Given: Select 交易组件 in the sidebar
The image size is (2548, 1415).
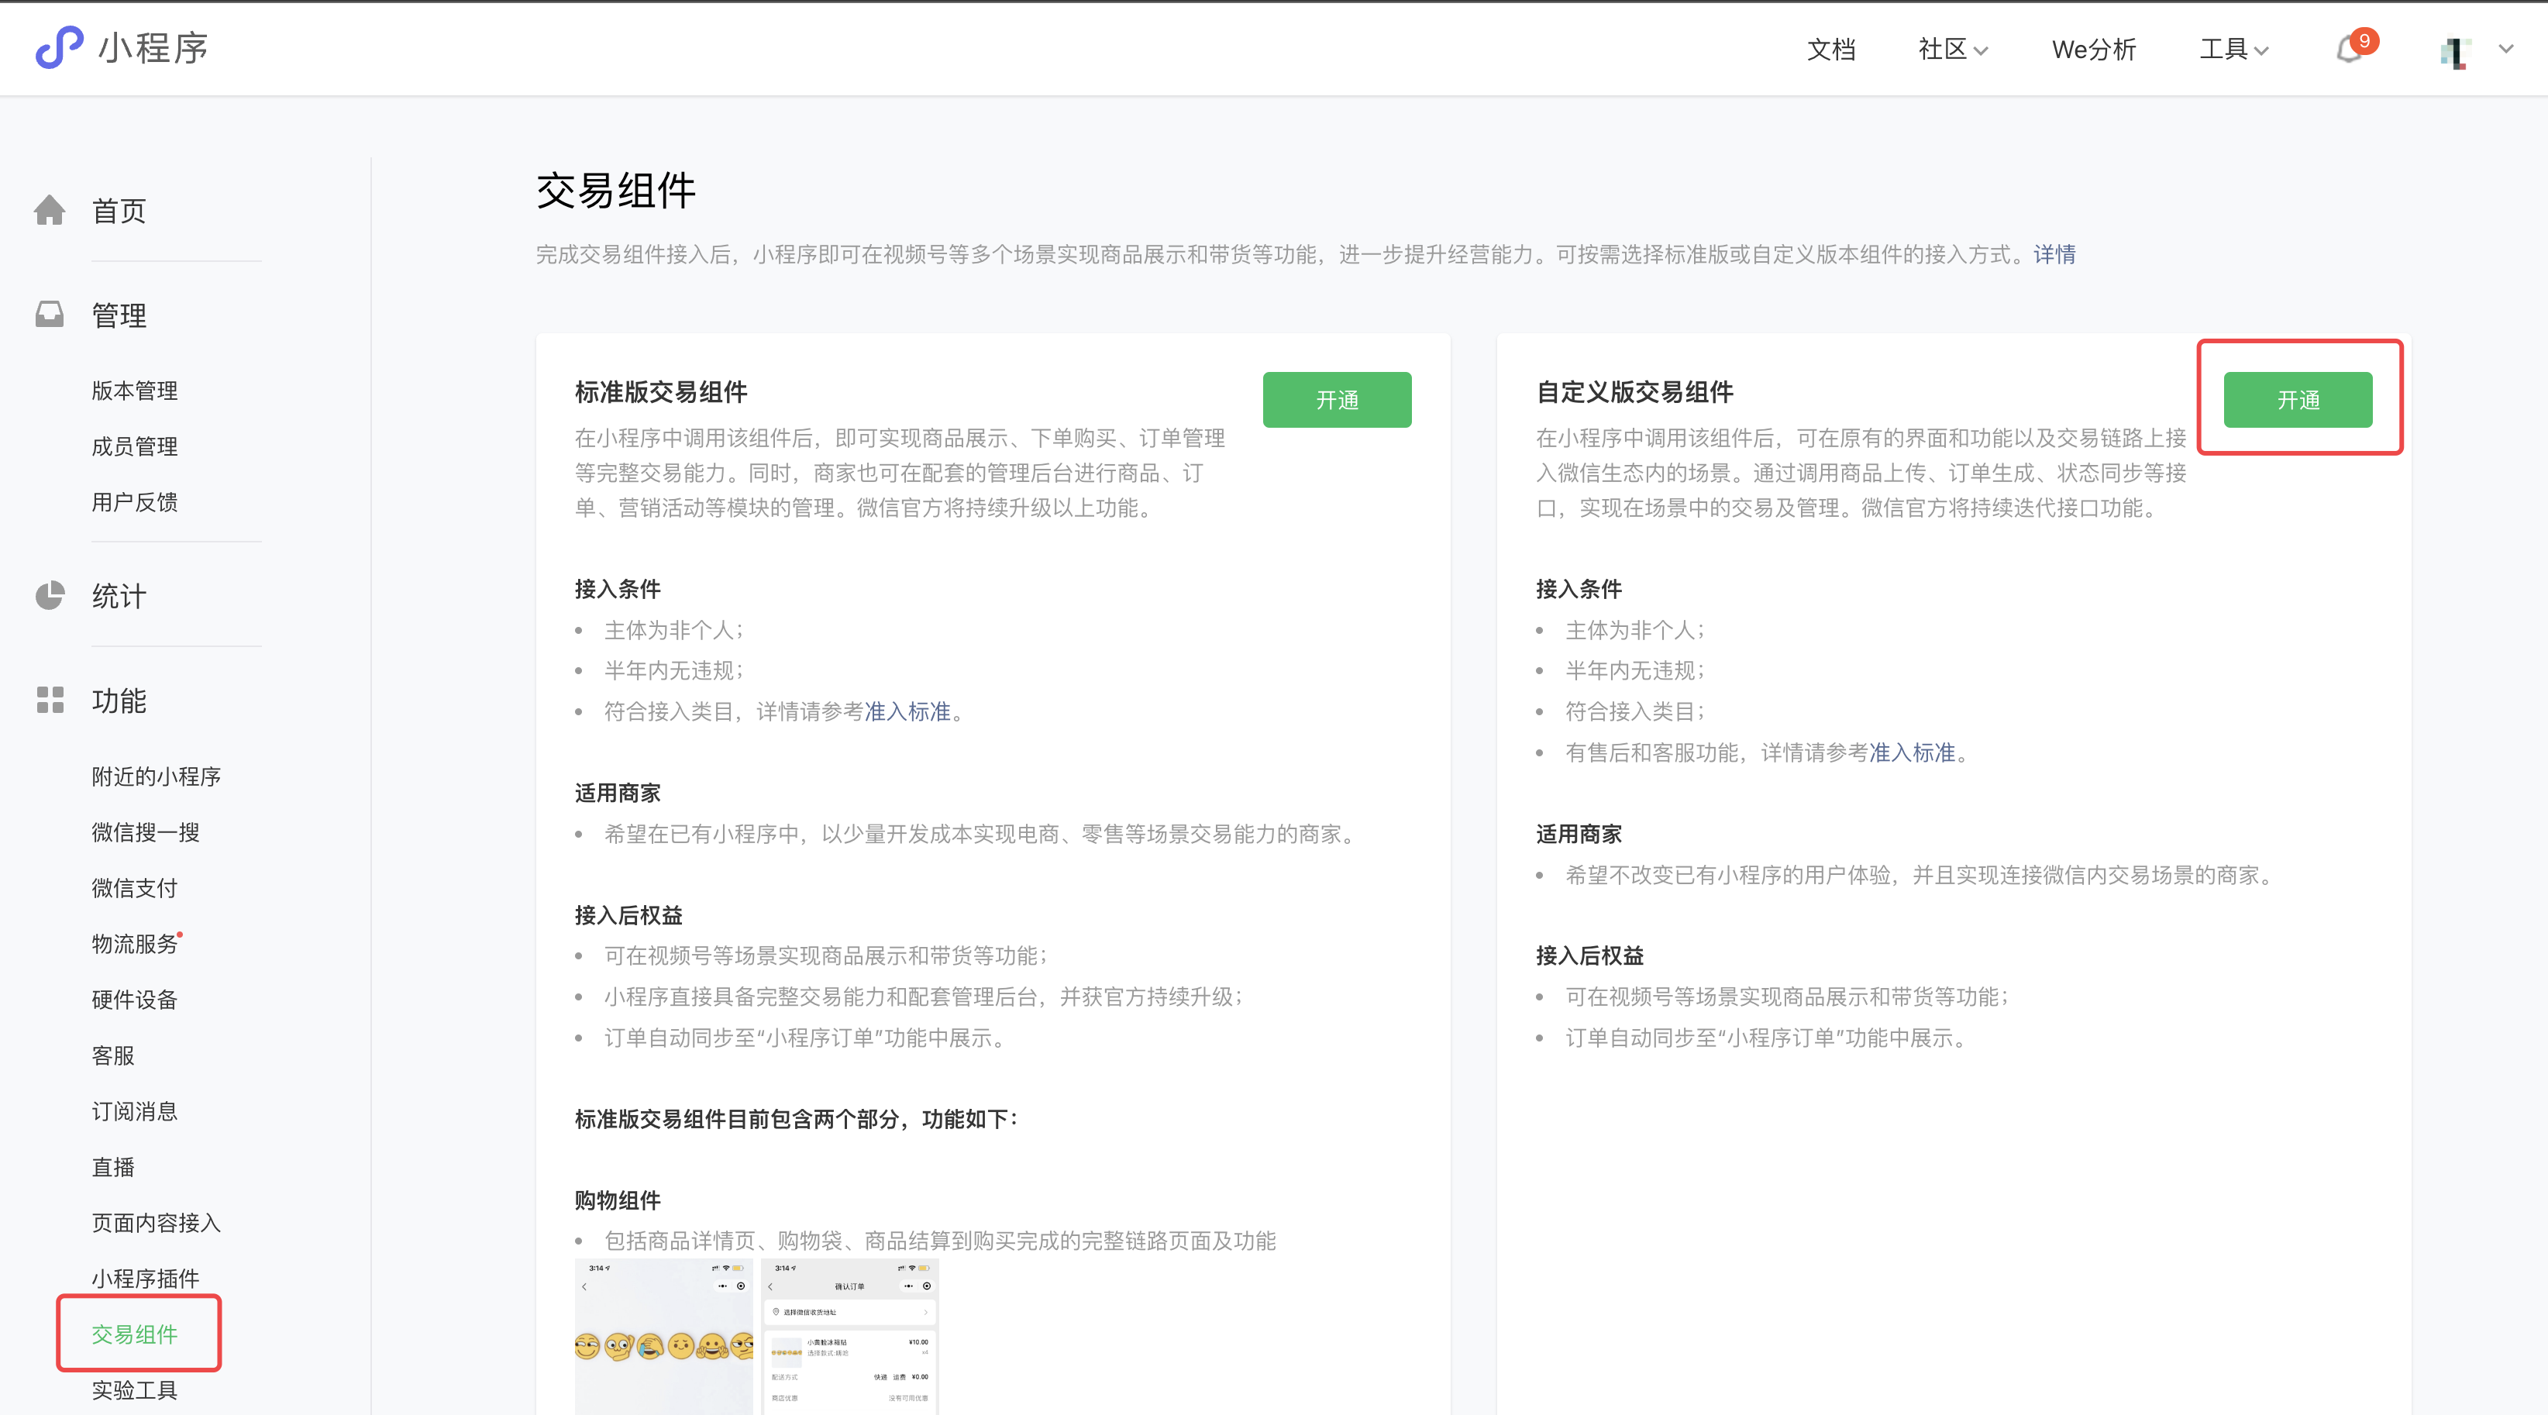Looking at the screenshot, I should coord(135,1334).
